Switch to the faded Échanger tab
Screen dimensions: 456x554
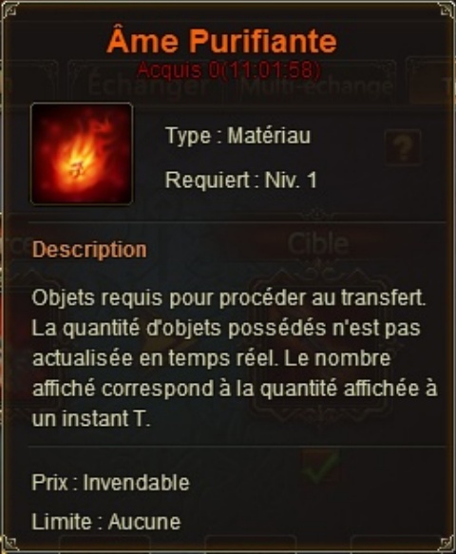click(x=147, y=86)
